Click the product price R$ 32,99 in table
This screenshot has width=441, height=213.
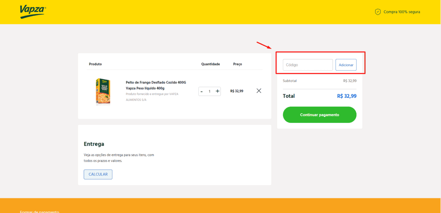coord(236,91)
